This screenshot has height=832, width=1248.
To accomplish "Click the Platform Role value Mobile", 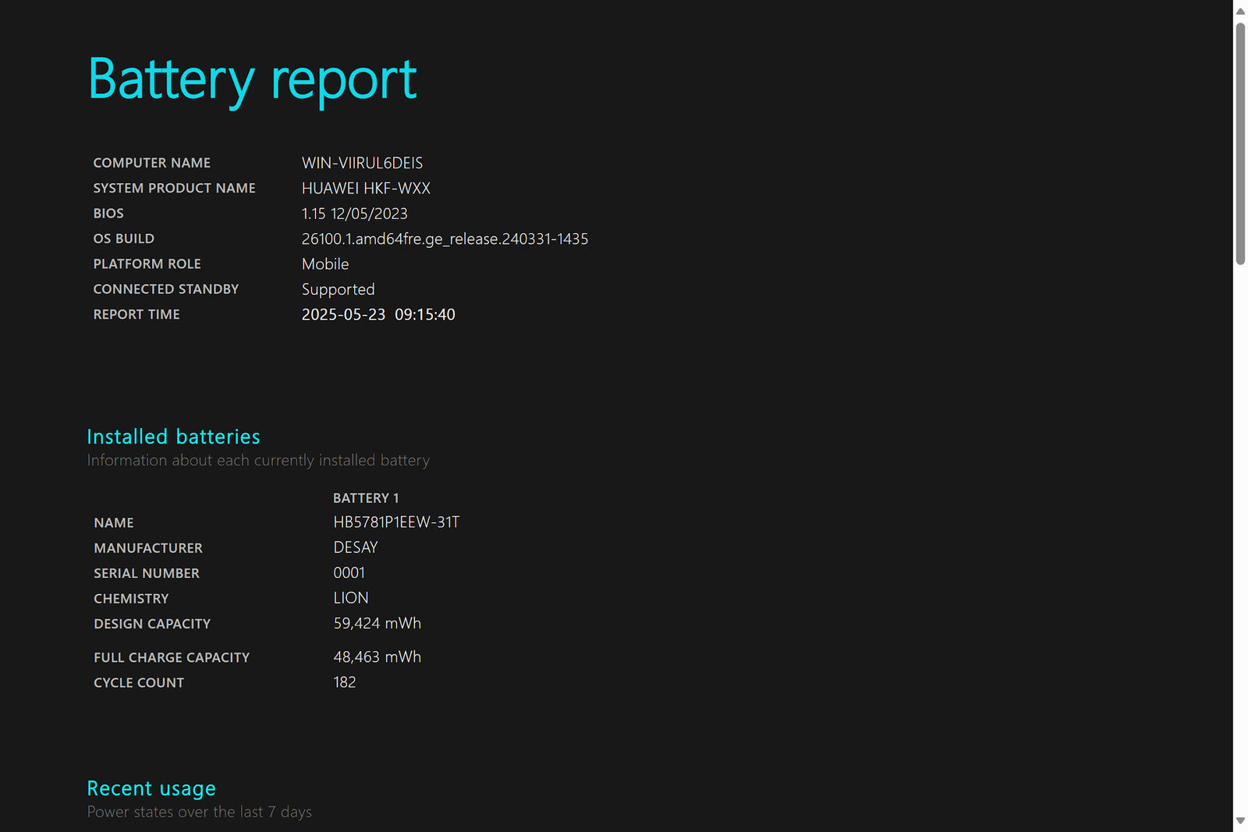I will click(325, 264).
